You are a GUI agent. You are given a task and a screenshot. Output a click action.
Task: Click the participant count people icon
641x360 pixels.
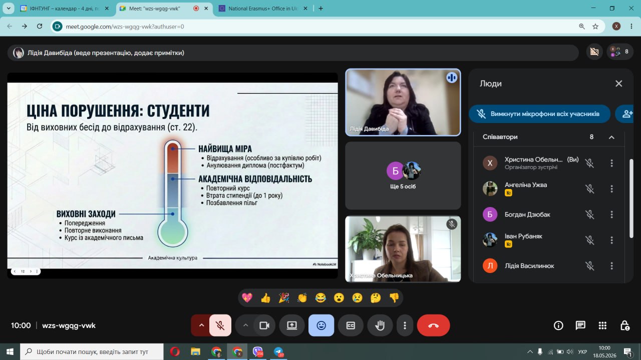pos(620,51)
